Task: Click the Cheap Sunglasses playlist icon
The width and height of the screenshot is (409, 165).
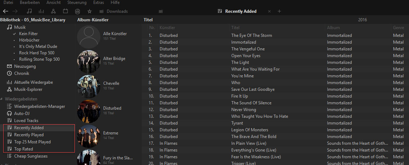Action: pyautogui.click(x=9, y=156)
